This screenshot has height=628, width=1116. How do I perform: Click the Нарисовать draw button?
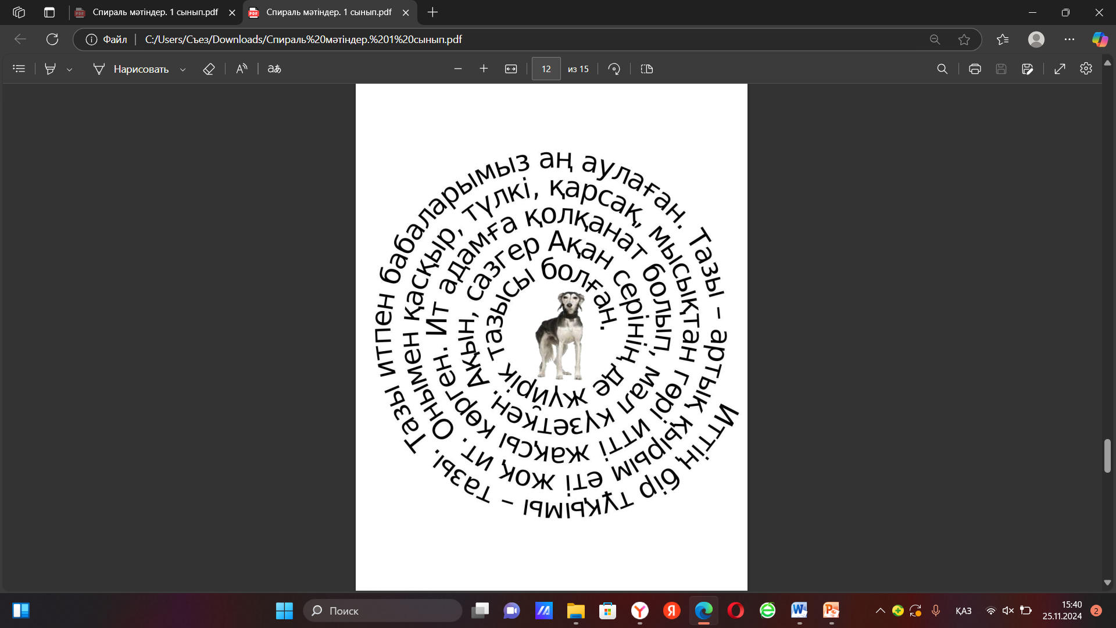tap(131, 69)
